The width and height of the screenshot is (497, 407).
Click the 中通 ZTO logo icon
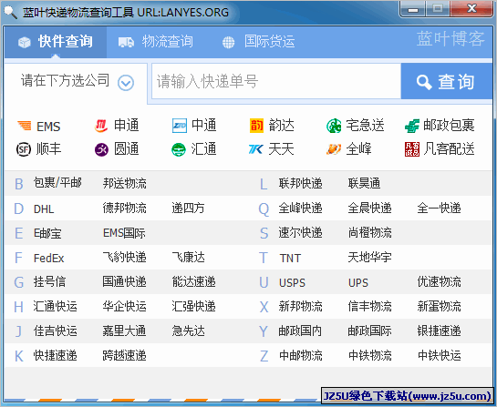[180, 126]
